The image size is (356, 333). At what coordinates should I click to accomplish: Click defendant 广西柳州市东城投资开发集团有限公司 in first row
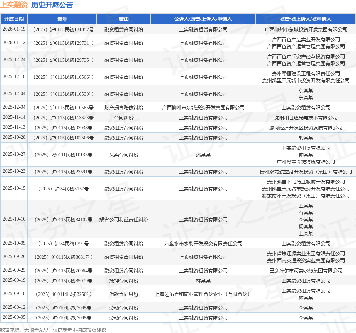[x=306, y=29]
